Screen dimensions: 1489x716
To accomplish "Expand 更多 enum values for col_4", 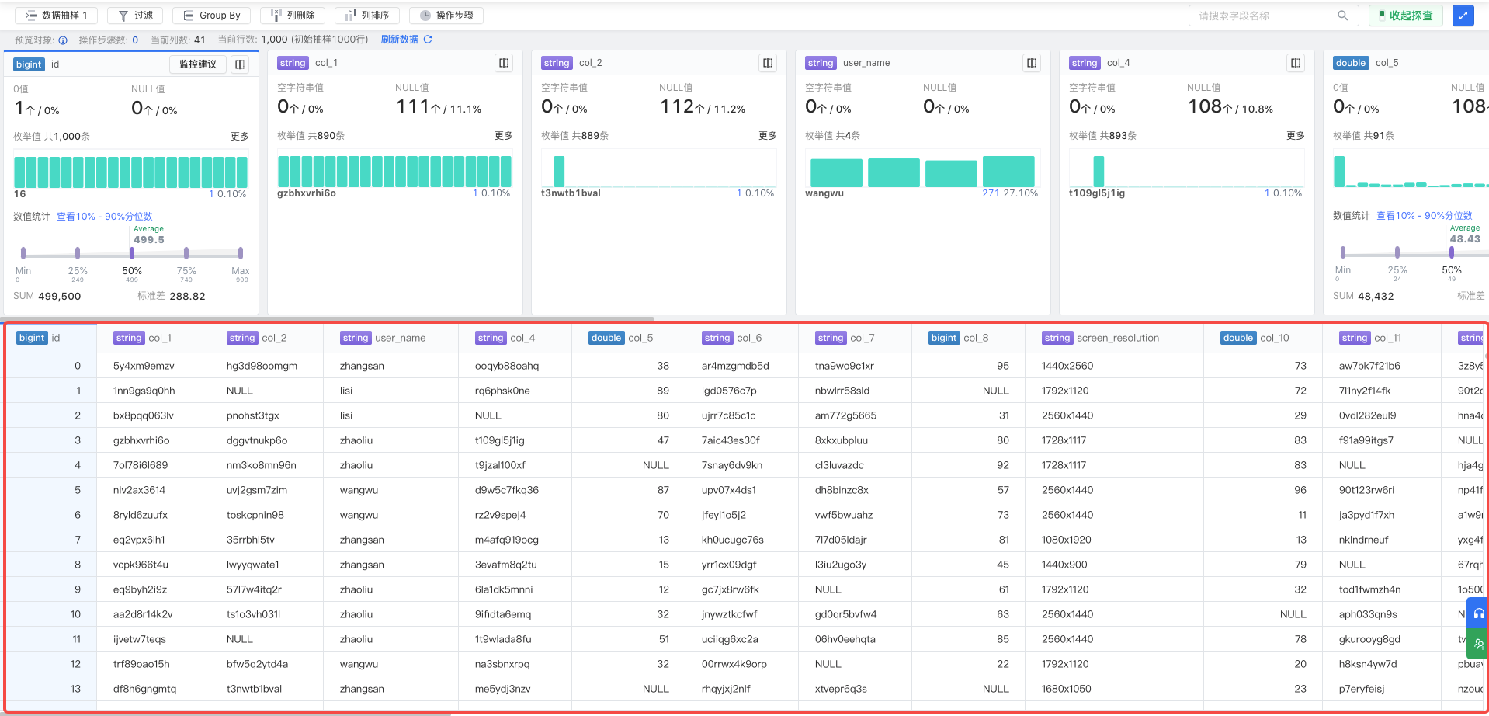I will [x=1296, y=136].
